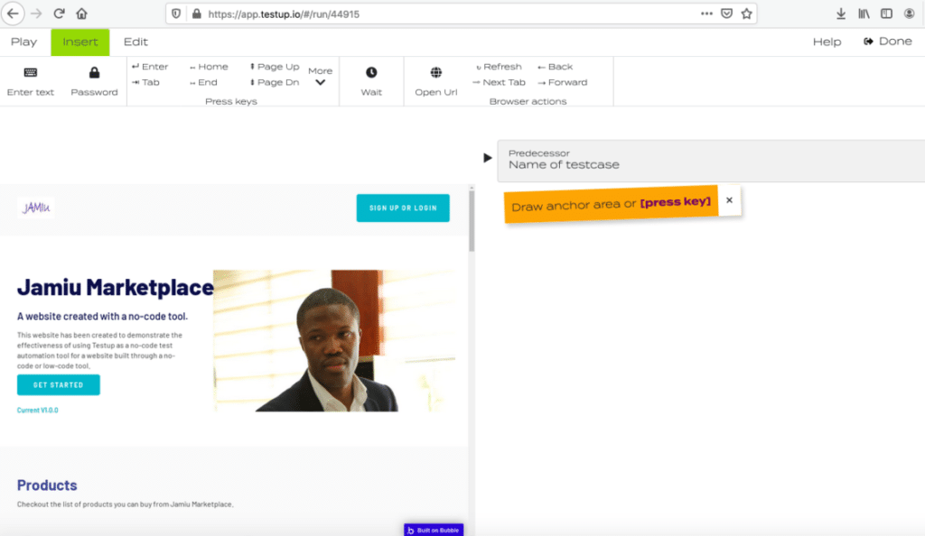Insert a Page Dn key press
Image resolution: width=925 pixels, height=536 pixels.
(275, 82)
